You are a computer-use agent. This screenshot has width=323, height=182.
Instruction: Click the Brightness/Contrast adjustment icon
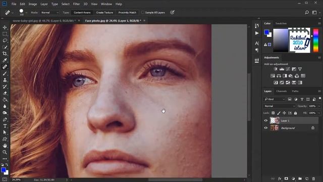pyautogui.click(x=276, y=69)
